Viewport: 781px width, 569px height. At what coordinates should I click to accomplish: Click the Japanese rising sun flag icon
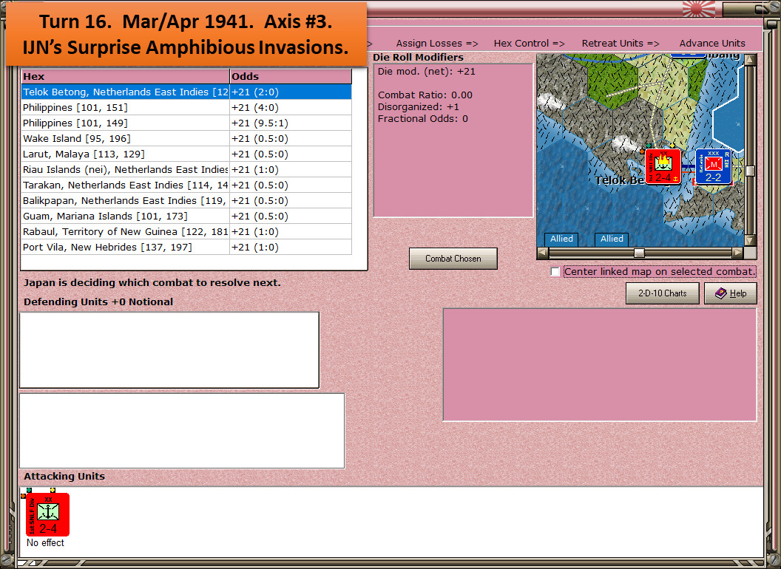(698, 9)
